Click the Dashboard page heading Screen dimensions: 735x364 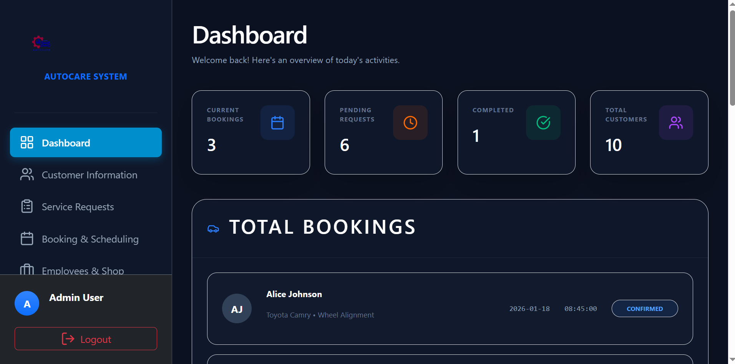(x=250, y=35)
